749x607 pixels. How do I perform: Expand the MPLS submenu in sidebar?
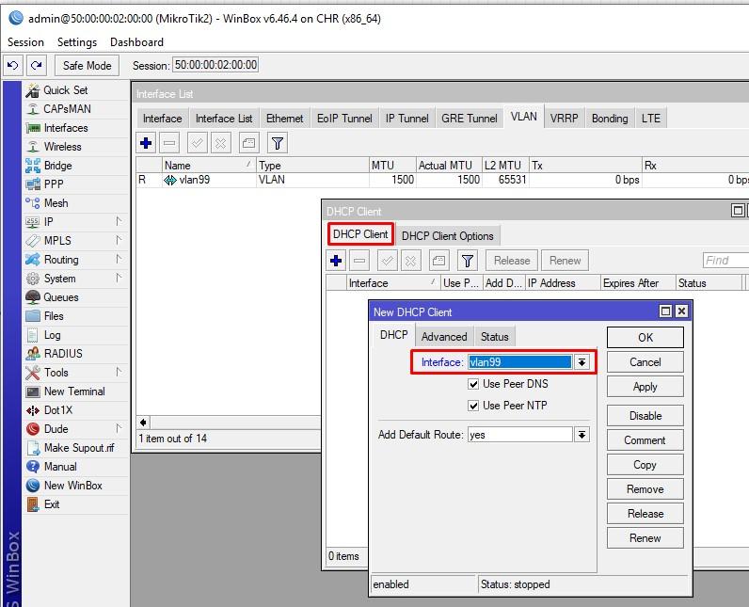pyautogui.click(x=119, y=240)
